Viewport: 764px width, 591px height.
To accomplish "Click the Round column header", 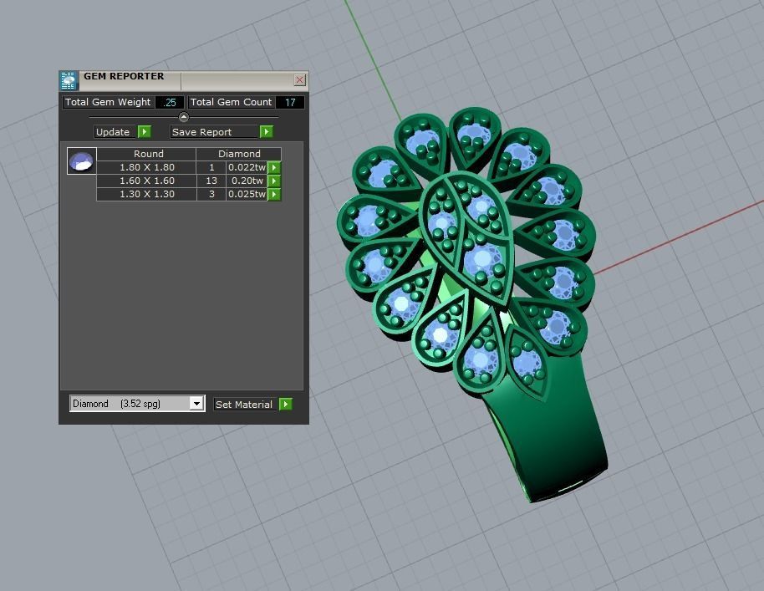I will point(148,154).
